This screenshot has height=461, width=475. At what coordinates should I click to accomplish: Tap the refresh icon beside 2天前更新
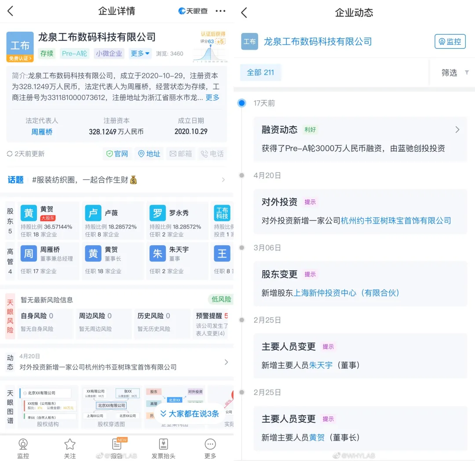(x=10, y=154)
